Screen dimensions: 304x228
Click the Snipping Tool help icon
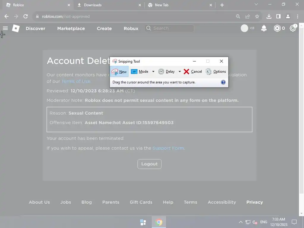coord(223,82)
